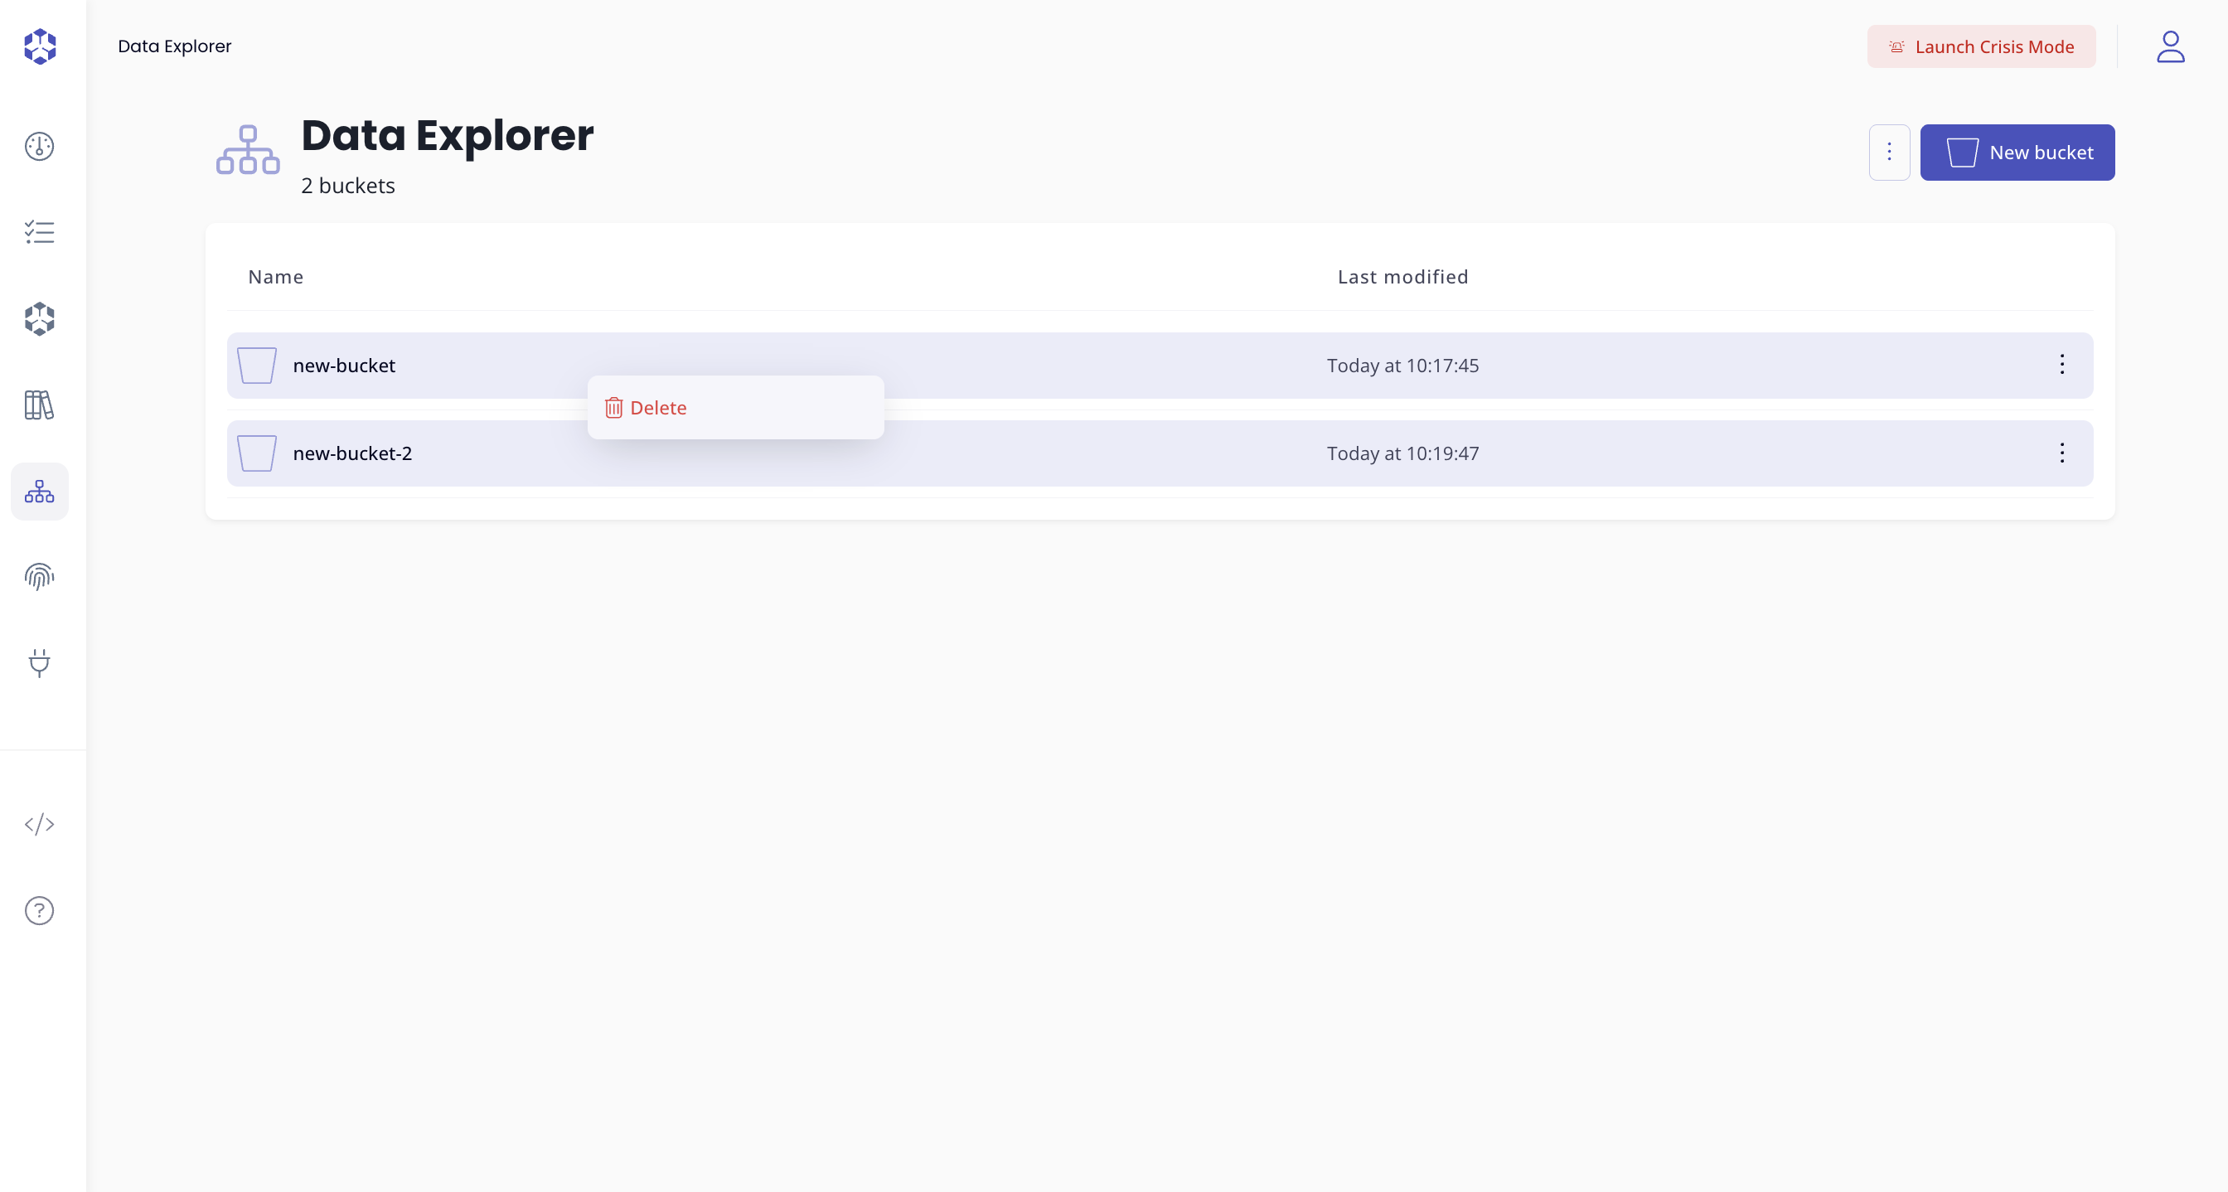The height and width of the screenshot is (1192, 2228).
Task: Open the fingerprint authentication section
Action: click(39, 577)
